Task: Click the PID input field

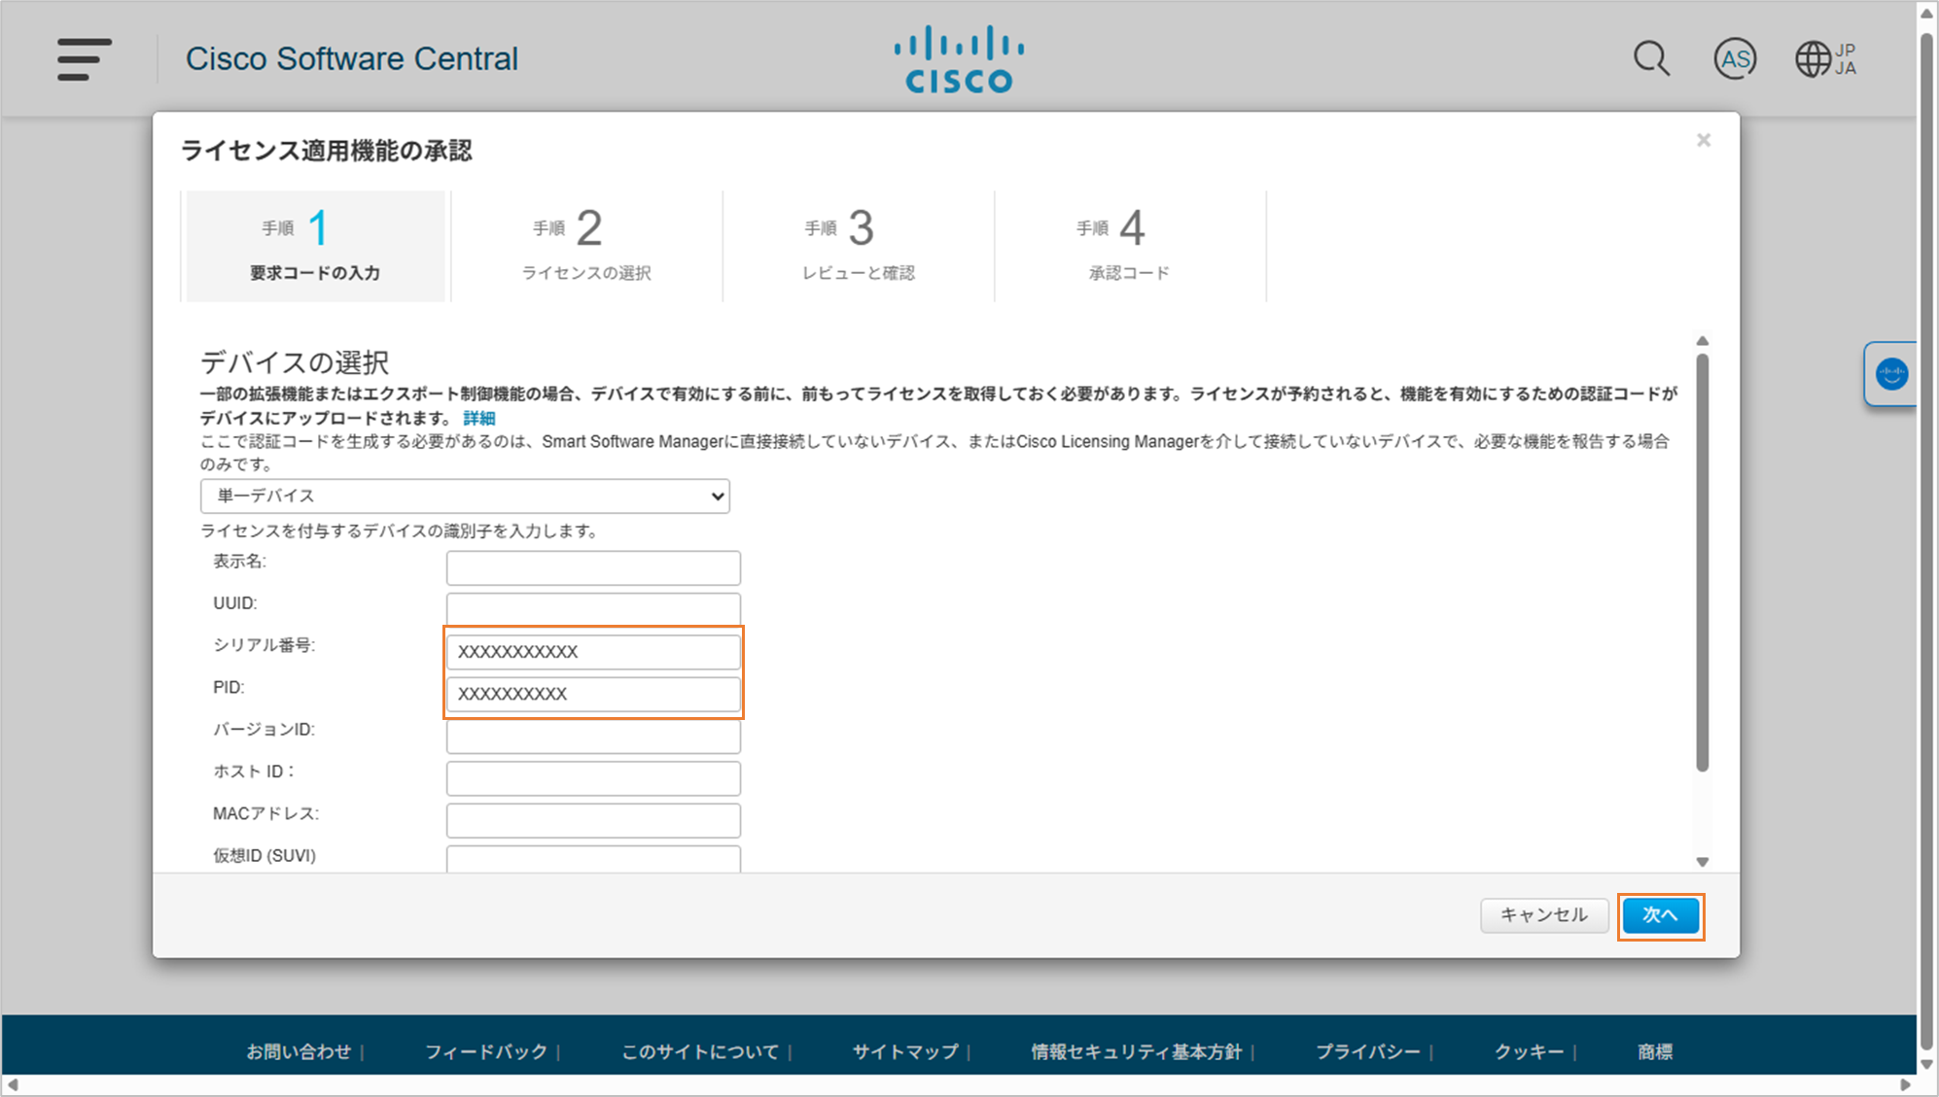Action: pos(593,694)
